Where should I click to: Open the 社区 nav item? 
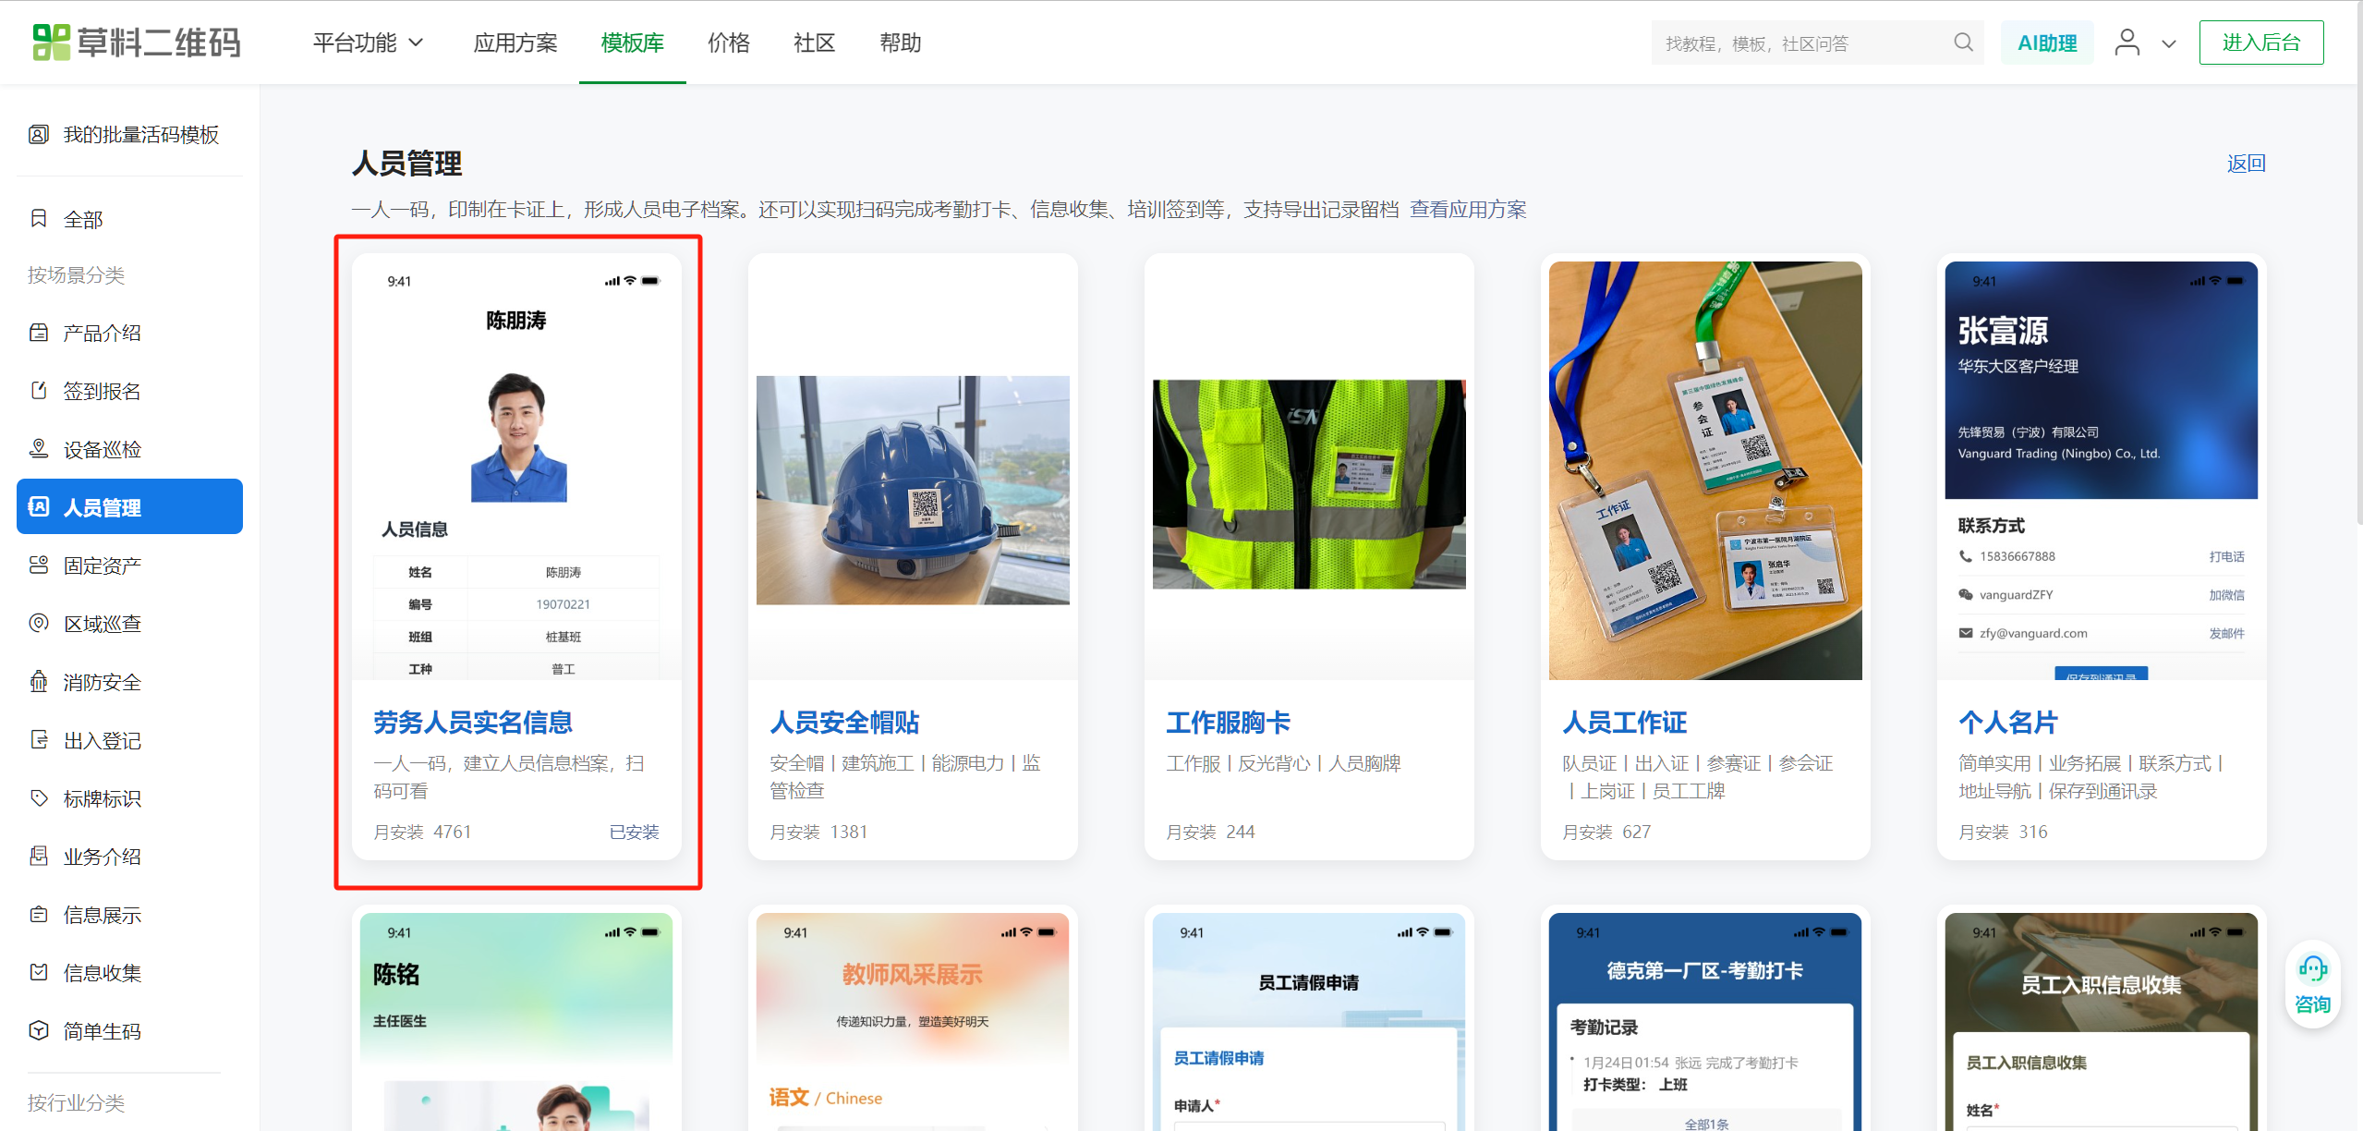click(815, 43)
